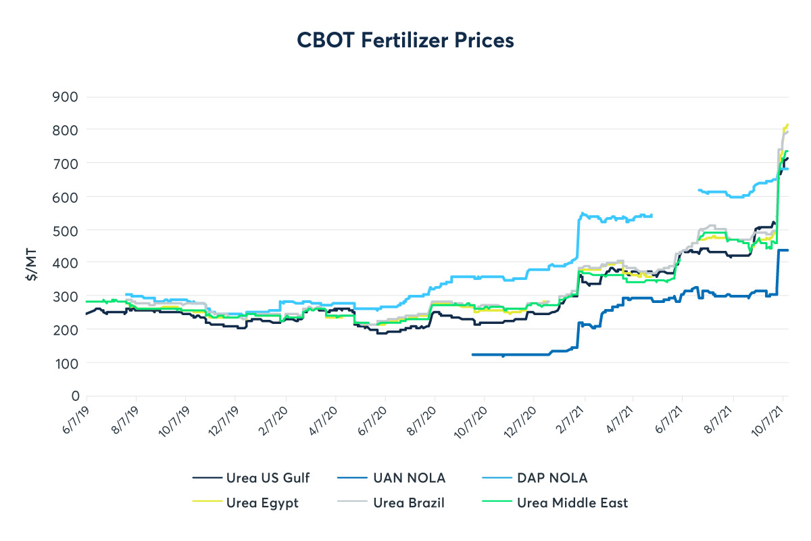Select the 6/7/19 date on the x-axis
Viewport: 811px width, 541px height.
[x=76, y=420]
